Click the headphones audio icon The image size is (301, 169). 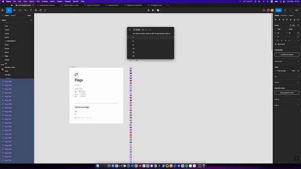(x=264, y=10)
